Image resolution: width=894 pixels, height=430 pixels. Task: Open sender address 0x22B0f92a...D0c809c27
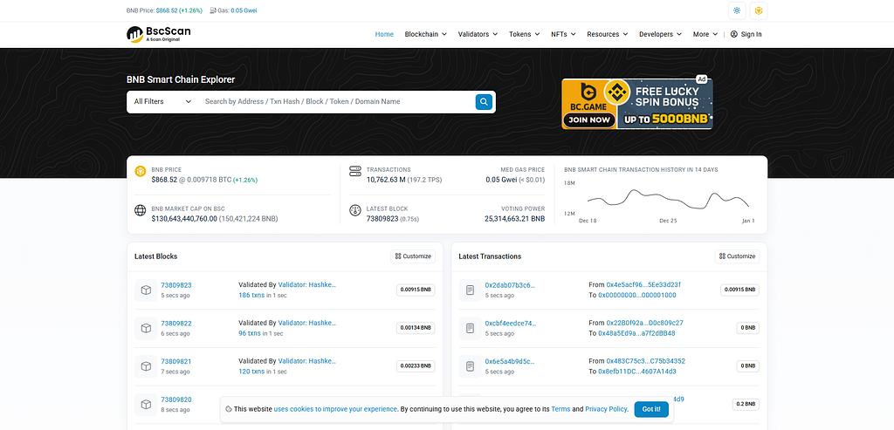(644, 323)
